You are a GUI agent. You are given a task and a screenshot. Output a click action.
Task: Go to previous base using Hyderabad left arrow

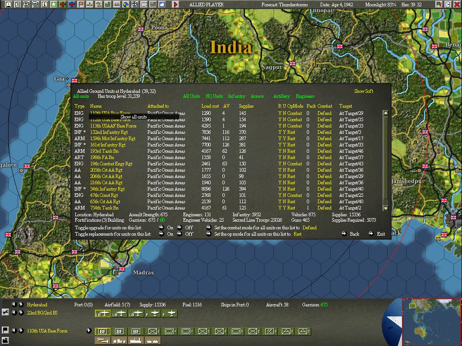click(14, 304)
